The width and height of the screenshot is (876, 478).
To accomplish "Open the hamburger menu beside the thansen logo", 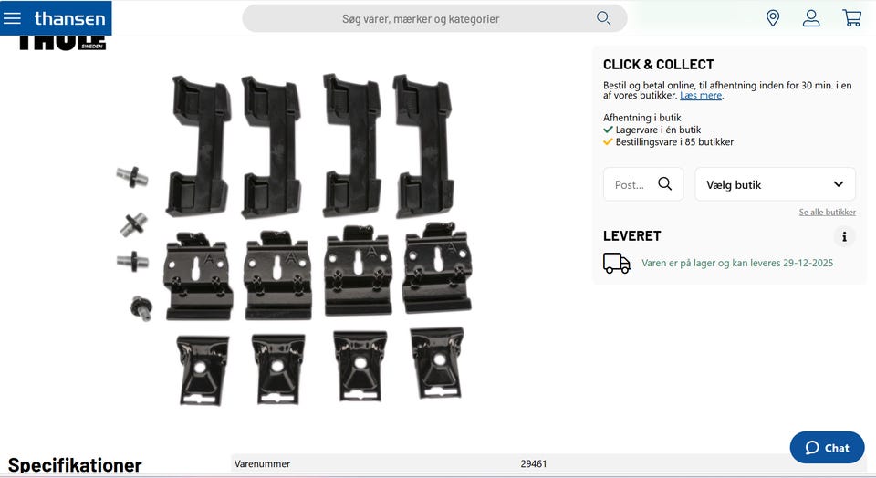I will (x=12, y=18).
